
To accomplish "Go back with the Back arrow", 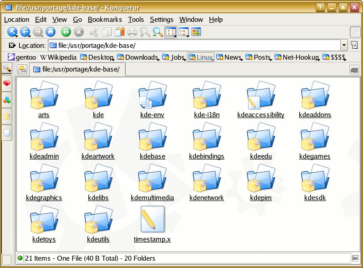I will 25,32.
